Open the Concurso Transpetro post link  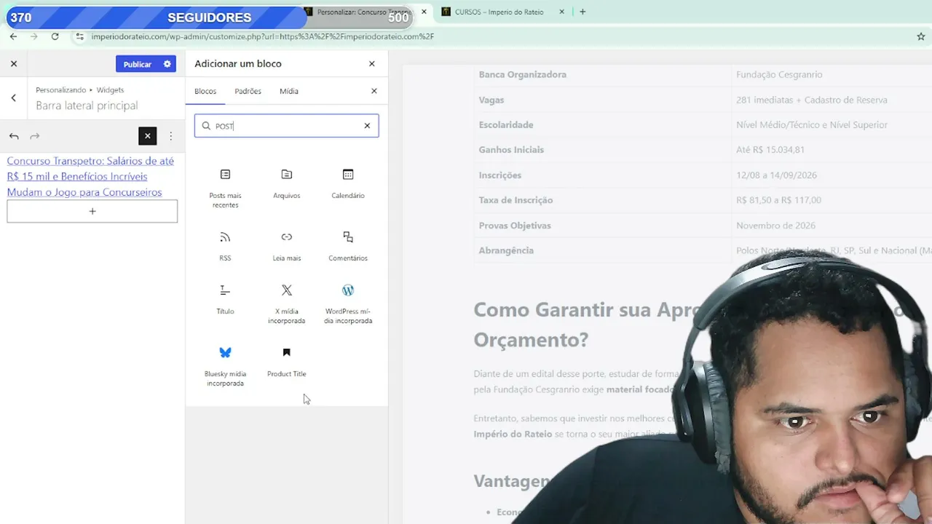[x=90, y=177]
